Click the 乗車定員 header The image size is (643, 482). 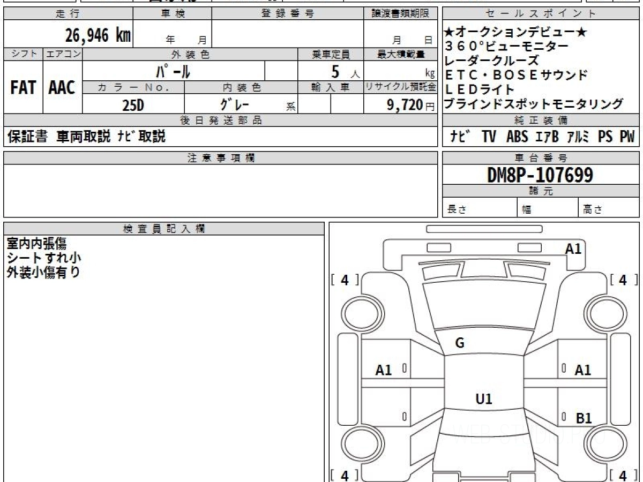coord(331,54)
